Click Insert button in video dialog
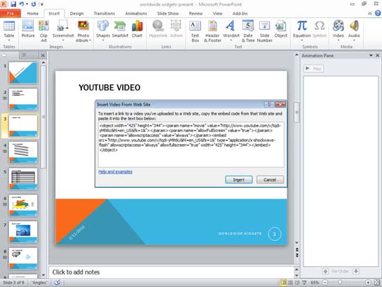This screenshot has height=287, width=382. click(239, 180)
